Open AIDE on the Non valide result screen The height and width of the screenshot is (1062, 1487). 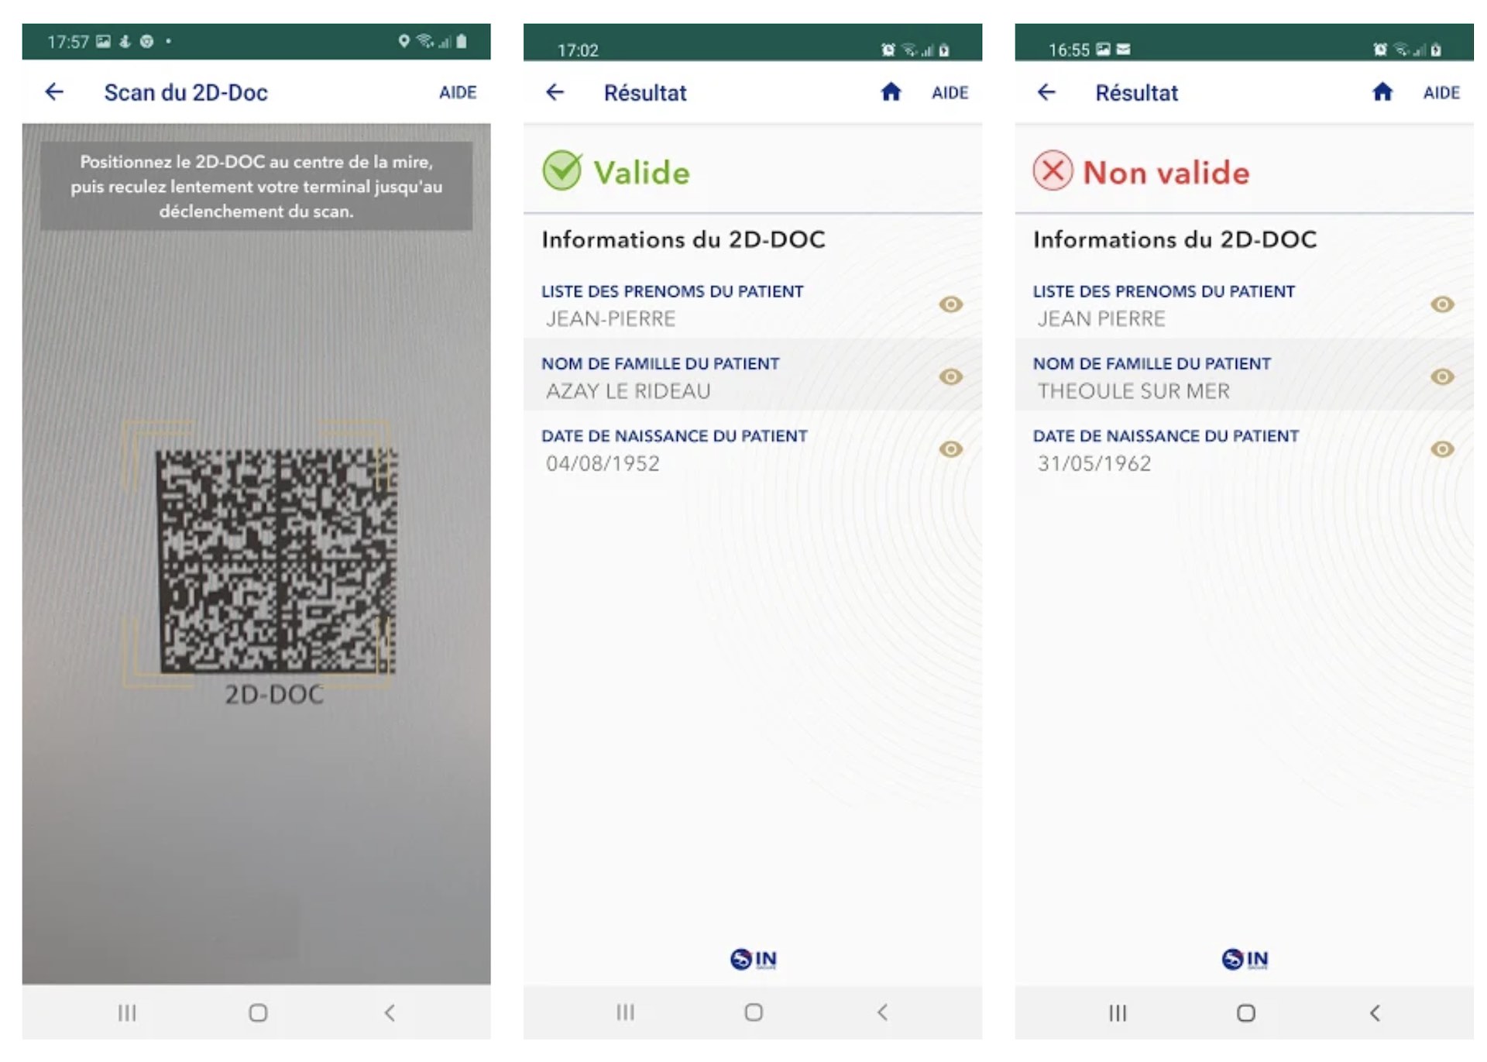pyautogui.click(x=1441, y=93)
